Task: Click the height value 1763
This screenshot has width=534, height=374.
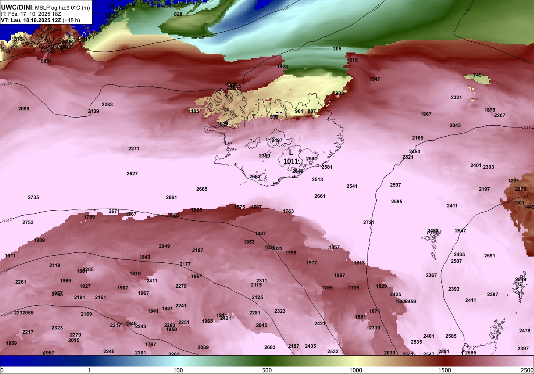Action: [288, 211]
